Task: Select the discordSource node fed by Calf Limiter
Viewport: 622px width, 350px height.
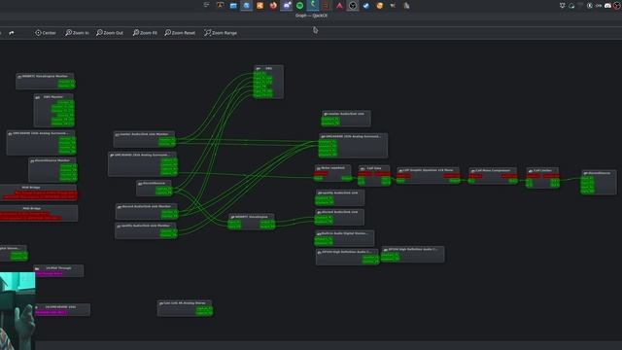Action: pos(599,183)
